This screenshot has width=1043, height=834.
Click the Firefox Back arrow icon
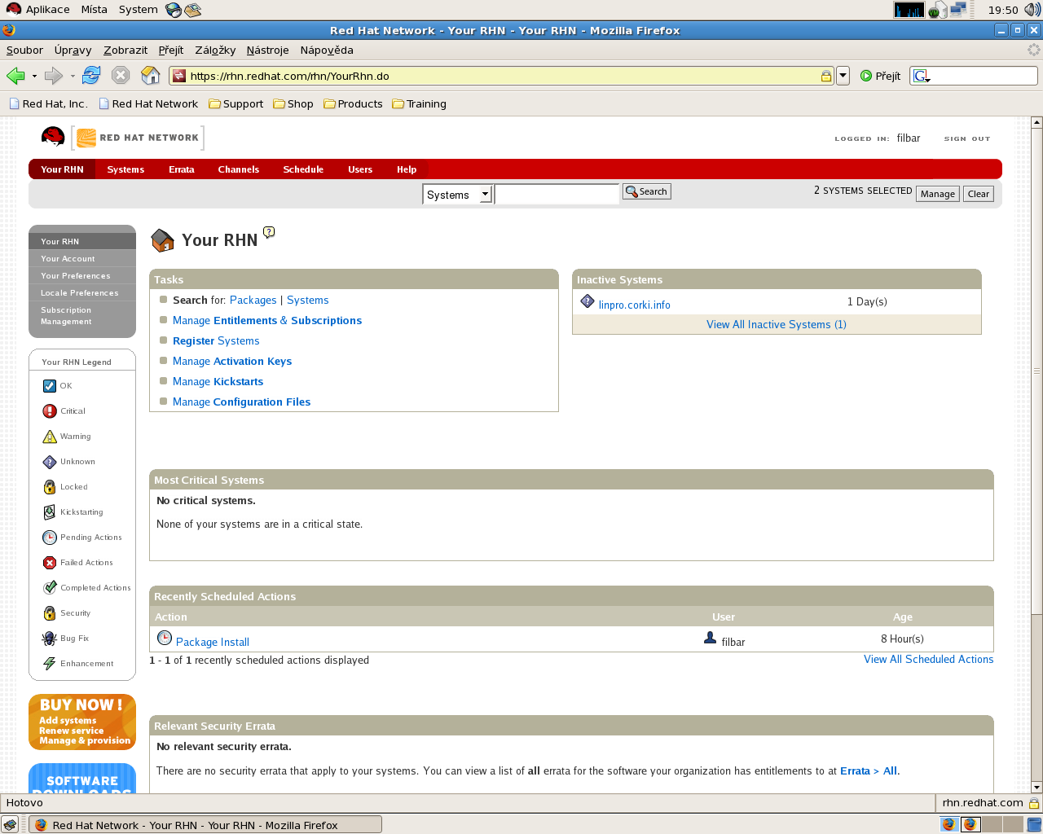pos(15,76)
